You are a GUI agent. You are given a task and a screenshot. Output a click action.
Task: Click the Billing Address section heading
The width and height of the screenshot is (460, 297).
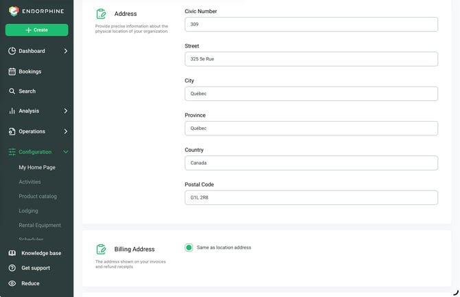point(135,249)
